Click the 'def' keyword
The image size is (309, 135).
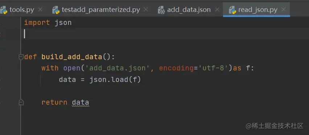(x=30, y=57)
